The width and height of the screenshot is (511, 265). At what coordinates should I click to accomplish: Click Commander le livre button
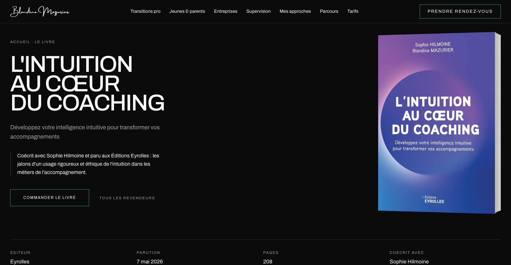click(x=50, y=198)
